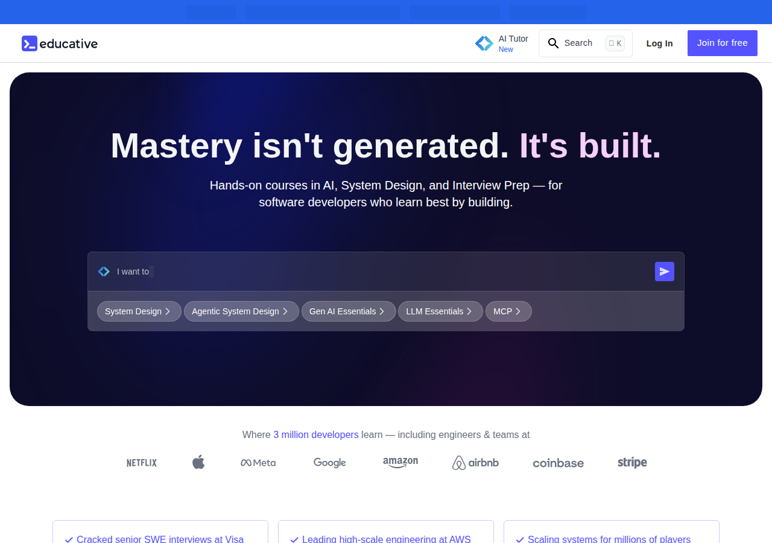Click the '3 million developers' link
772x543 pixels.
coord(316,434)
